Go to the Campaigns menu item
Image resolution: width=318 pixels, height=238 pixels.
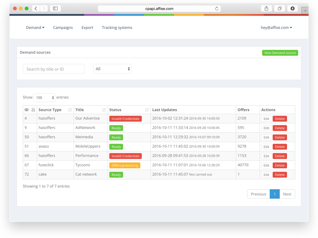coord(63,28)
